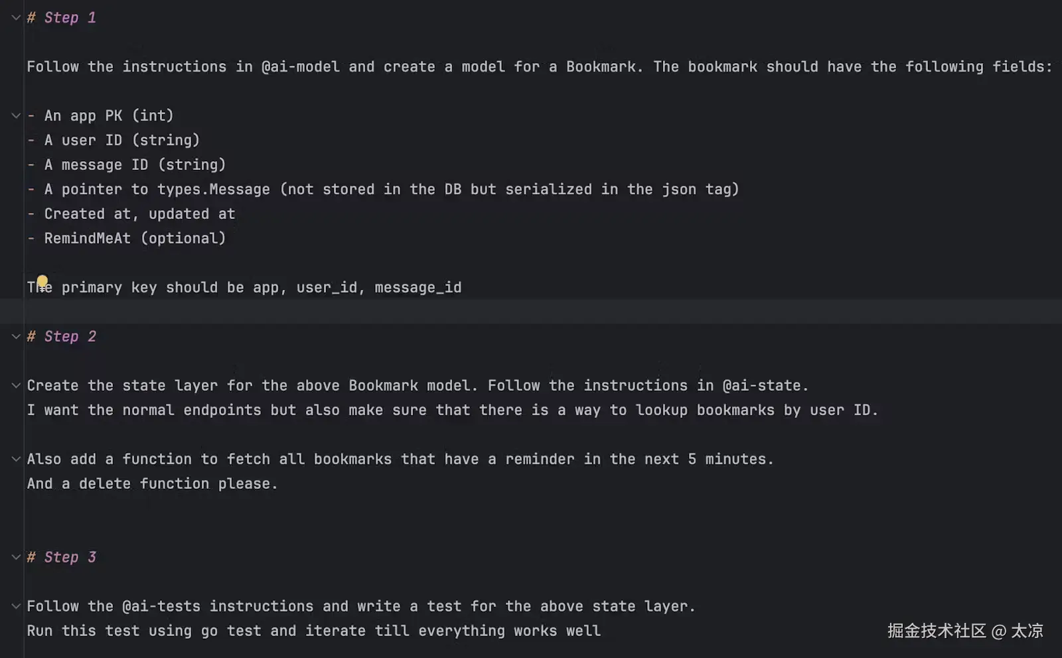Click the message_id word in the primary key line

point(417,288)
